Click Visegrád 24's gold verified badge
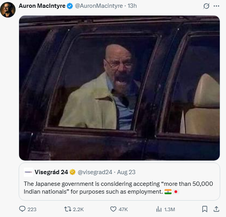 72,172
